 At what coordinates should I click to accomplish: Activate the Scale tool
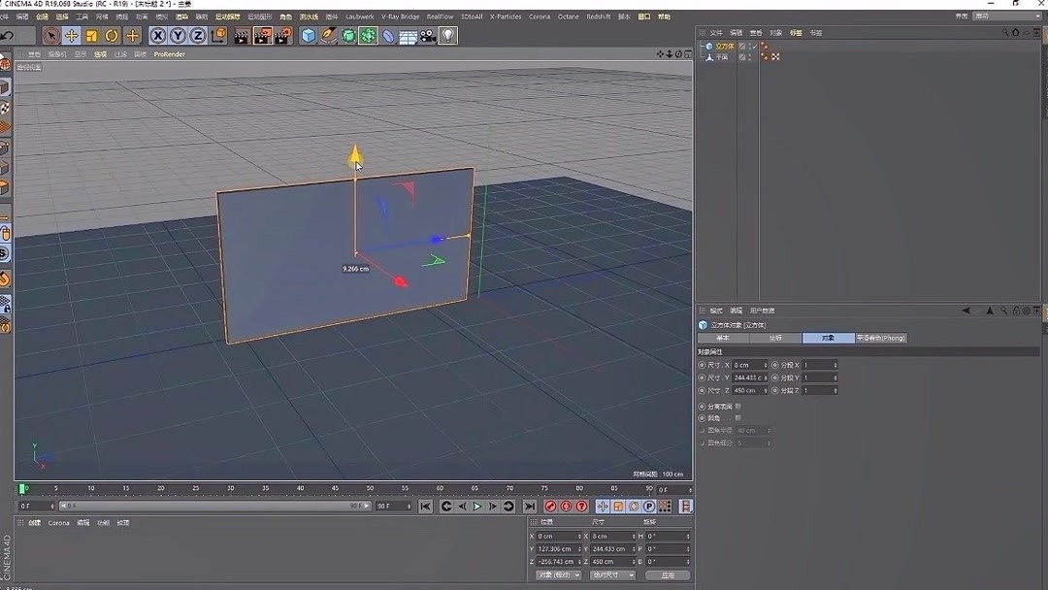pyautogui.click(x=89, y=36)
